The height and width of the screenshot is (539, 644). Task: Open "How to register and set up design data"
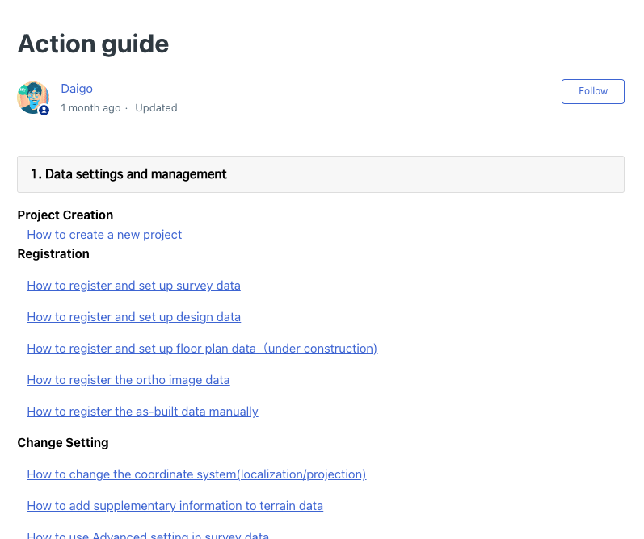click(x=133, y=317)
